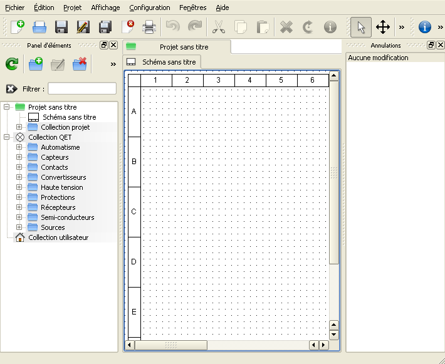This screenshot has height=364, width=445.
Task: Click the delete category folder icon
Action: coord(80,64)
